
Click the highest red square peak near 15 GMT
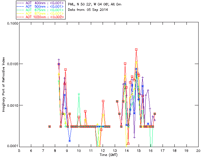(x=136, y=50)
